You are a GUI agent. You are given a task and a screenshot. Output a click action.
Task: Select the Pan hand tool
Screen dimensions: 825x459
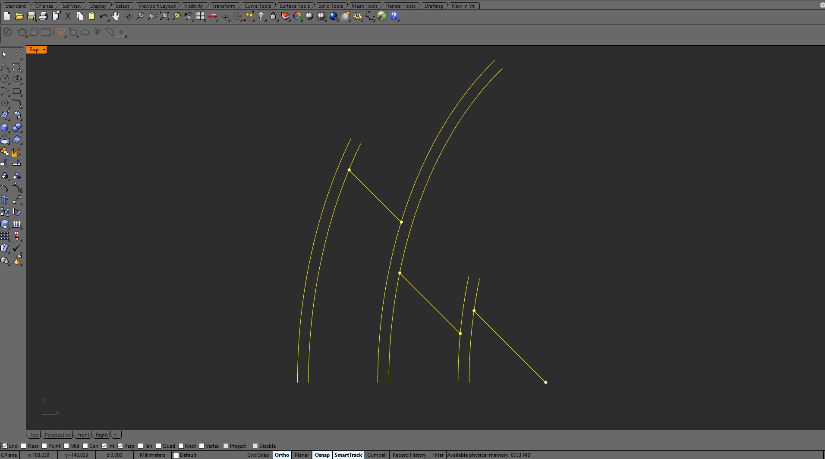click(x=116, y=16)
